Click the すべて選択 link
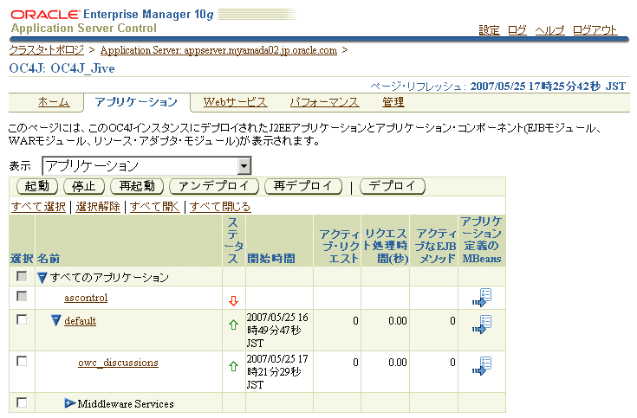 [38, 207]
